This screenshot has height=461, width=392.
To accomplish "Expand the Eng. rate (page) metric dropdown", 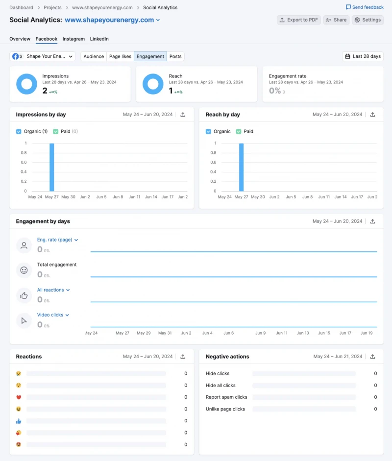I will tap(58, 240).
